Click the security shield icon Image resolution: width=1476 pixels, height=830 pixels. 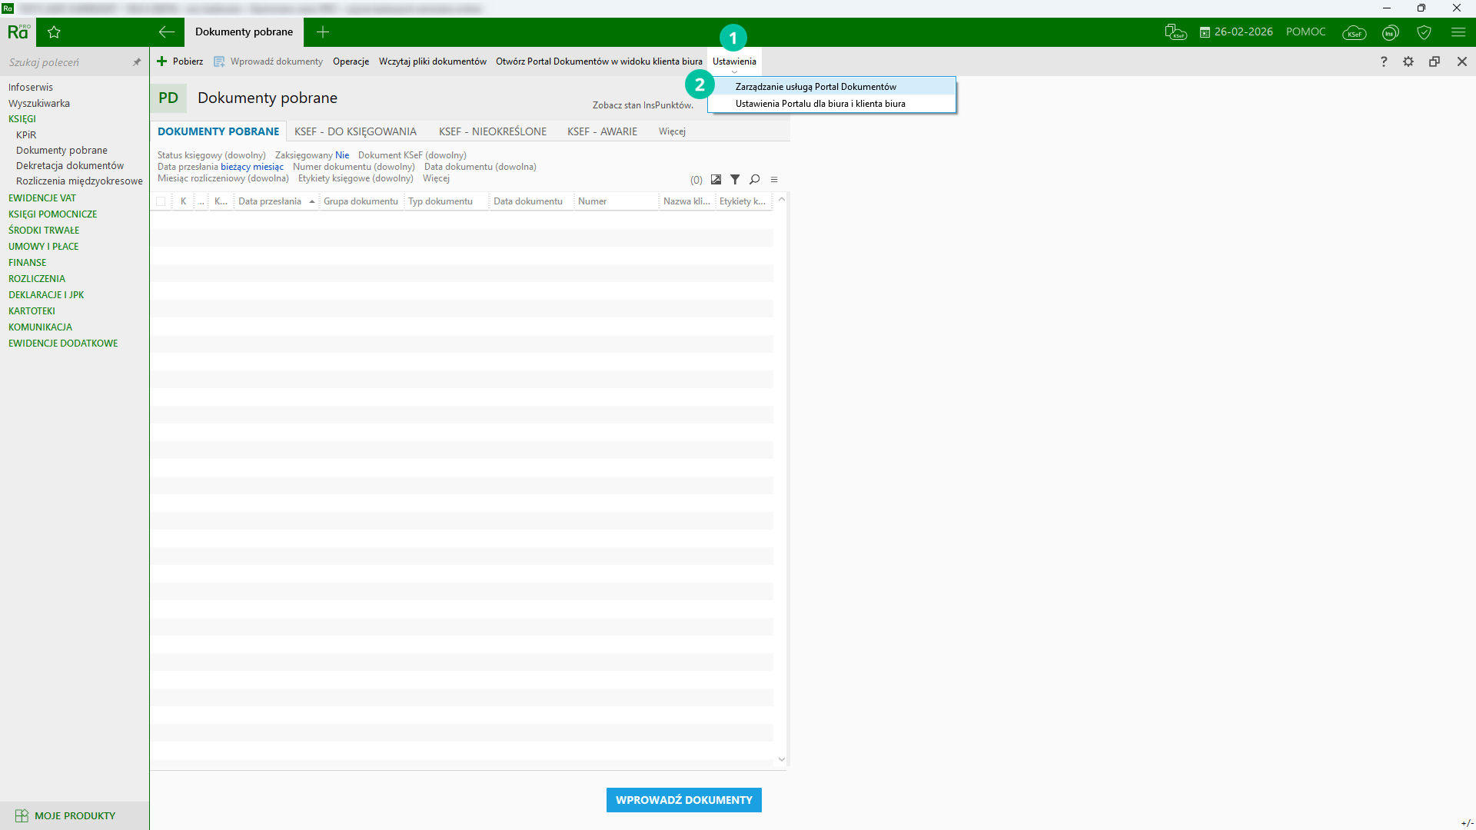coord(1424,32)
